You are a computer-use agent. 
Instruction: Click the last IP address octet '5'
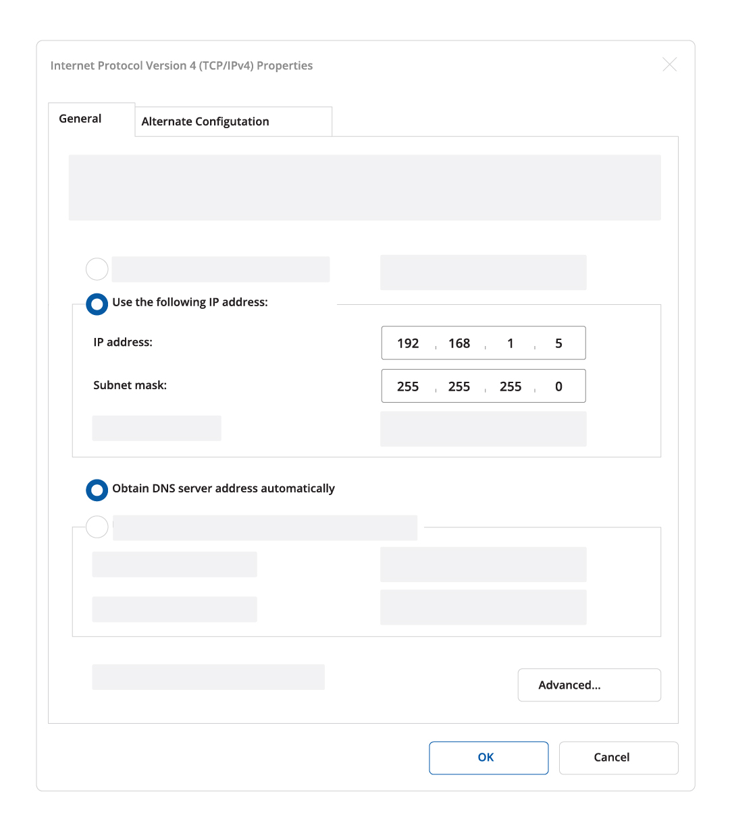(x=558, y=343)
